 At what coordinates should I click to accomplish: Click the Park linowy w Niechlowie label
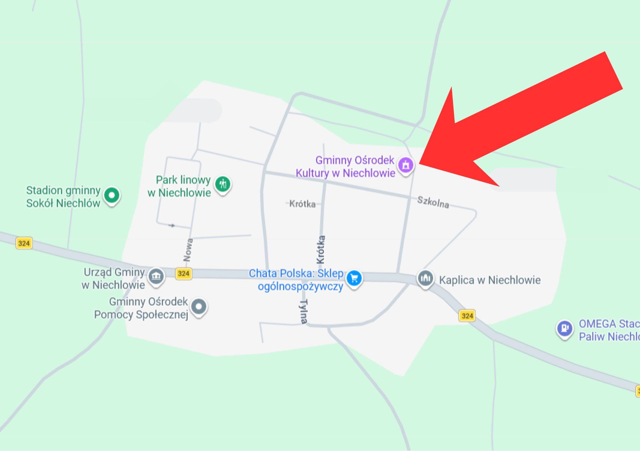coord(179,186)
